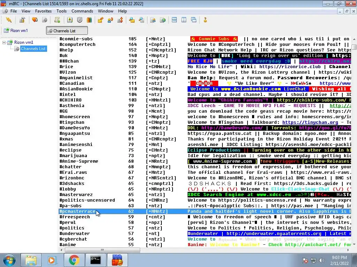Open the URLs List globe icon
The height and width of the screenshot is (267, 357).
[x=162, y=20]
